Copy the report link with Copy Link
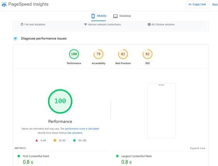This screenshot has width=218, height=166. tap(198, 4)
